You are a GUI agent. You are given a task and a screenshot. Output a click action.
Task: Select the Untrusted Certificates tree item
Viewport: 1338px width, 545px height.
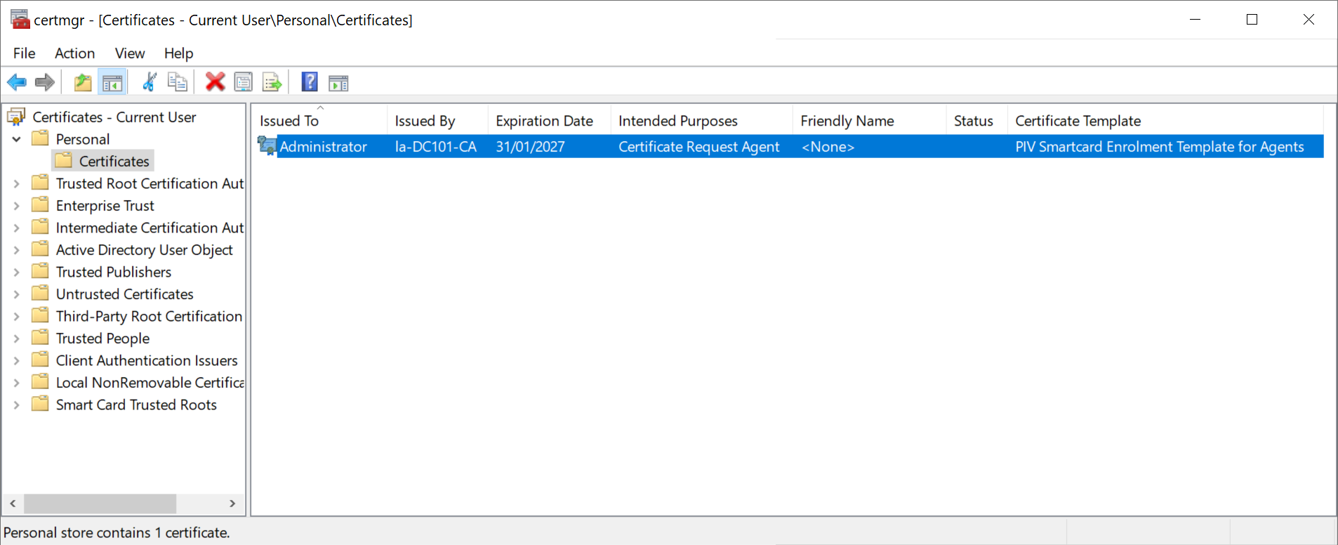click(124, 294)
